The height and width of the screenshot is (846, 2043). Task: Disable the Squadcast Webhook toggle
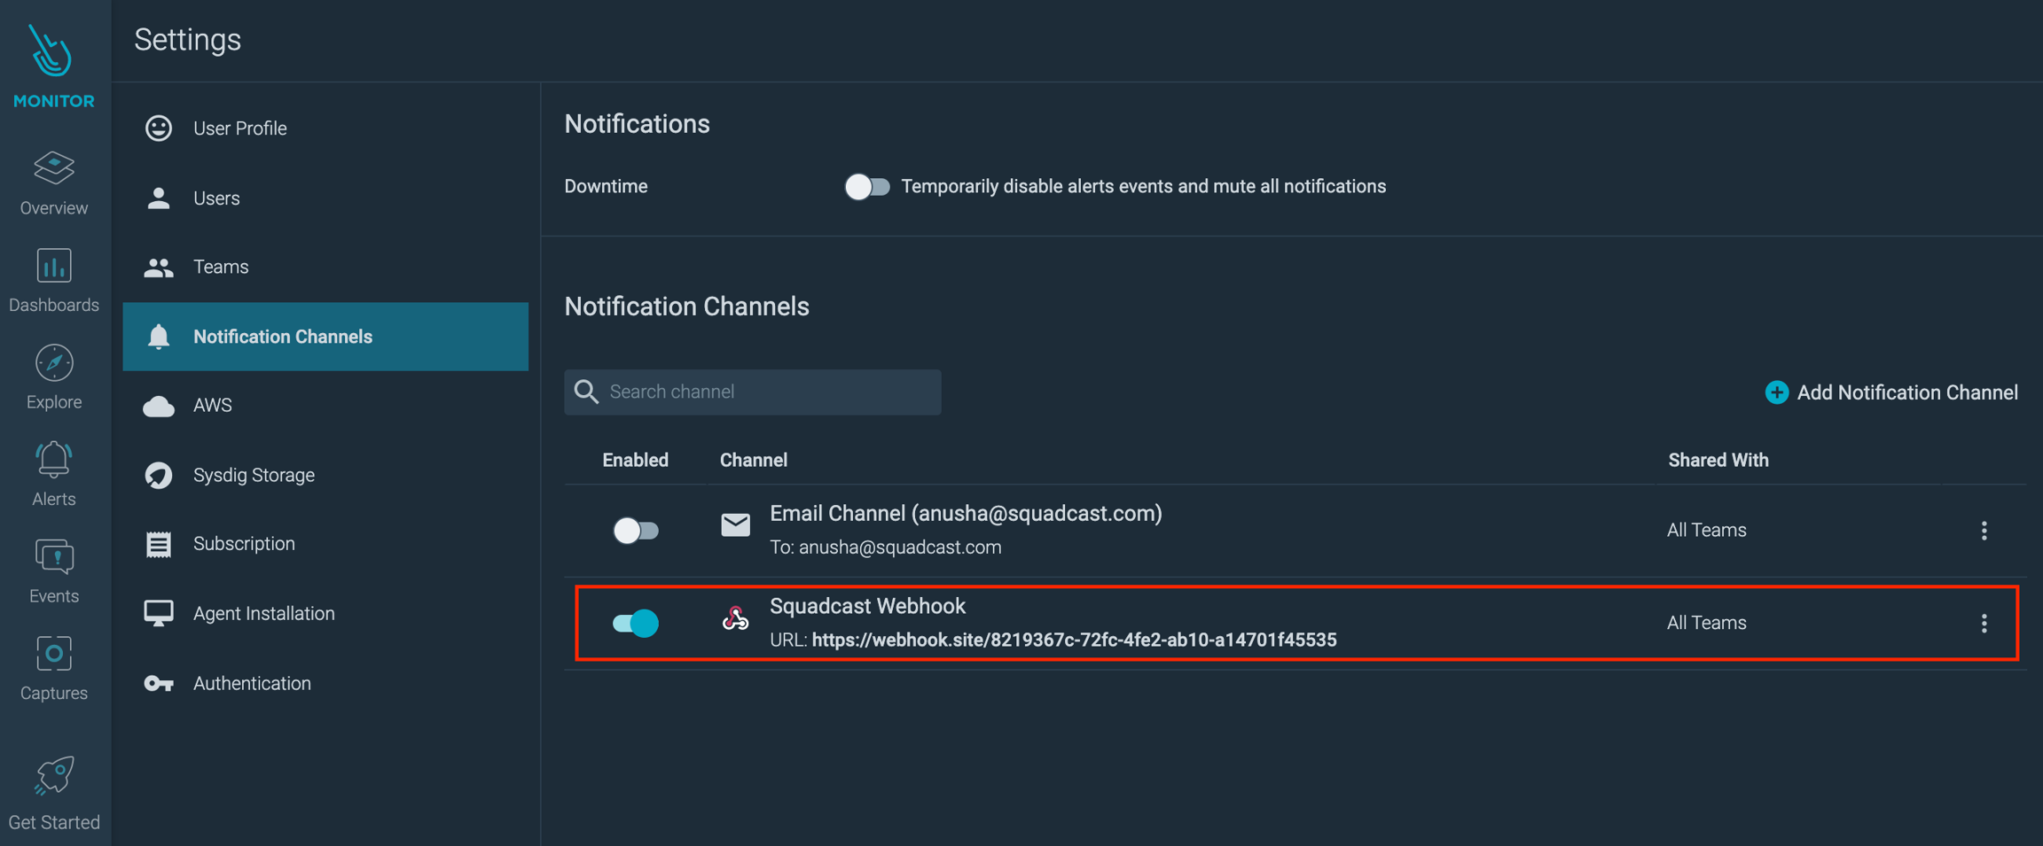(x=636, y=623)
